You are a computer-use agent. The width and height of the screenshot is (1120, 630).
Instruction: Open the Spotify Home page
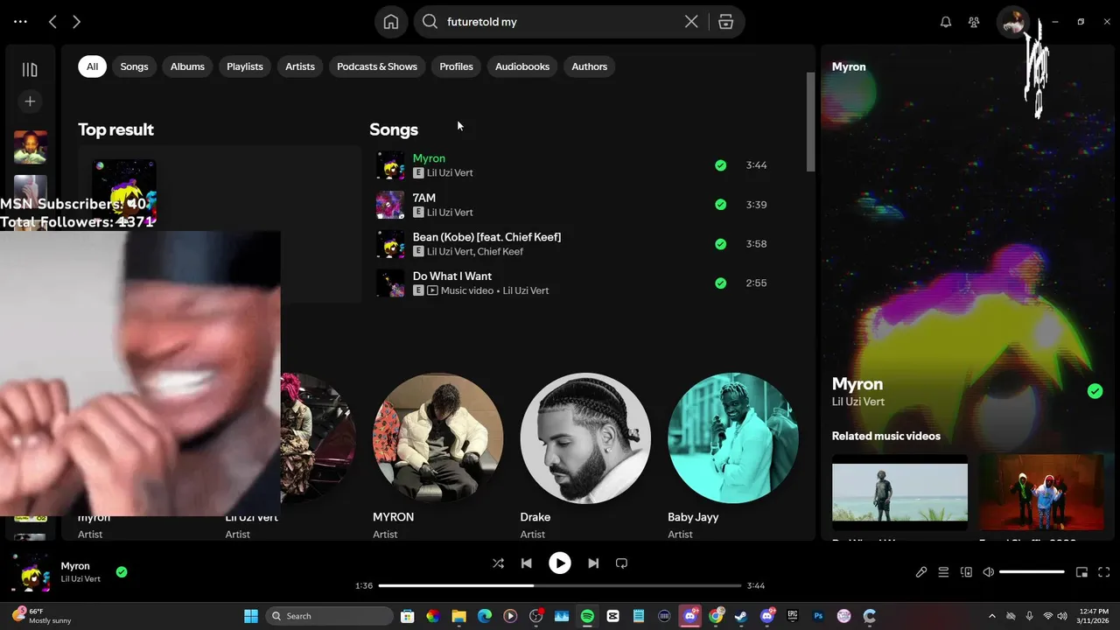click(391, 22)
